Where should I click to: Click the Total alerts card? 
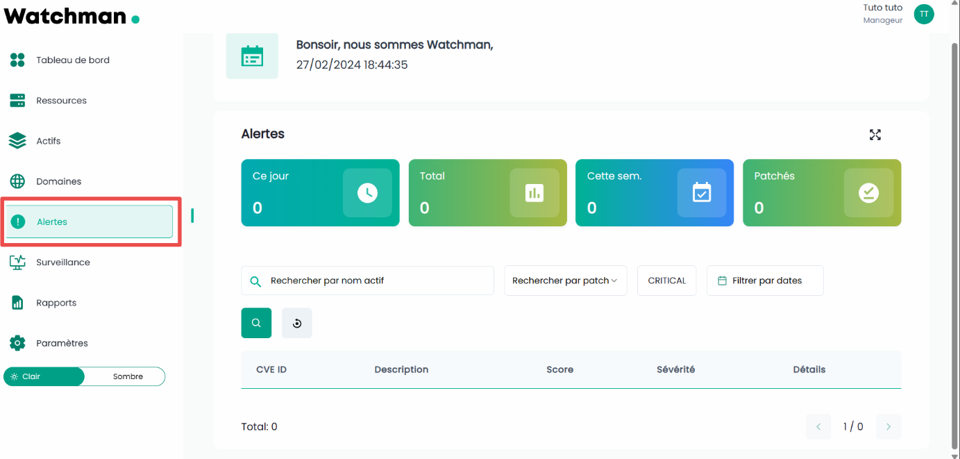[x=487, y=193]
